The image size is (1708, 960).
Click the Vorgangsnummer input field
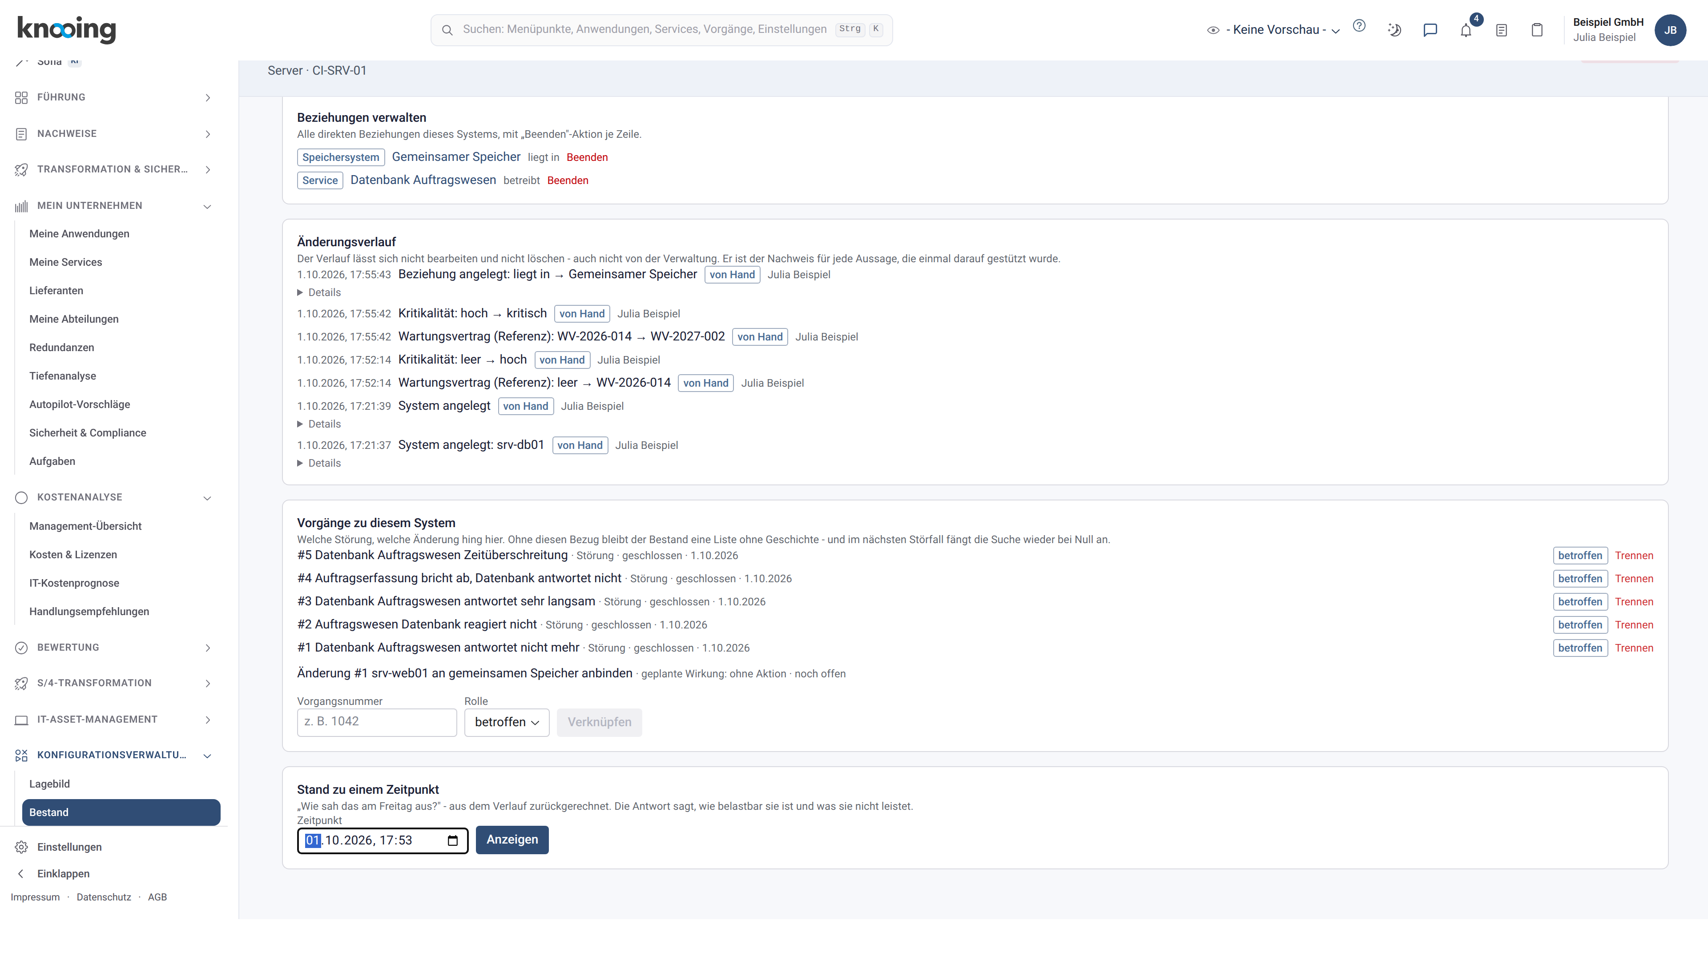(x=377, y=722)
